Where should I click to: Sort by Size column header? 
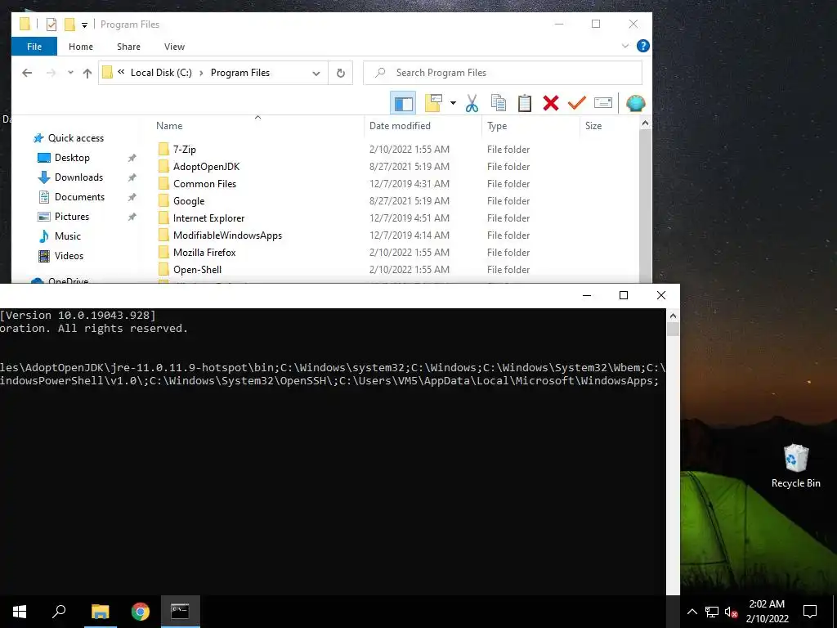point(593,125)
